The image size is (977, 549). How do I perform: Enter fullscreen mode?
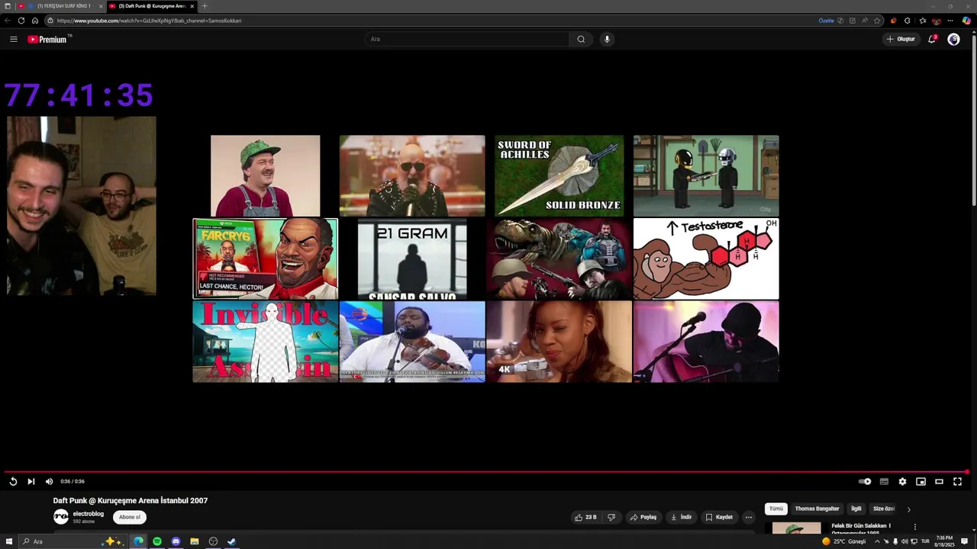pyautogui.click(x=957, y=481)
